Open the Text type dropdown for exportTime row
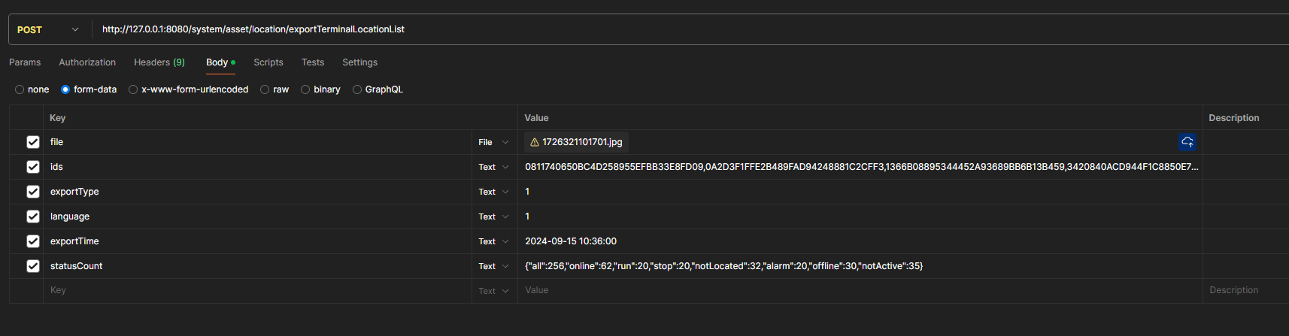This screenshot has width=1289, height=336. tap(494, 241)
